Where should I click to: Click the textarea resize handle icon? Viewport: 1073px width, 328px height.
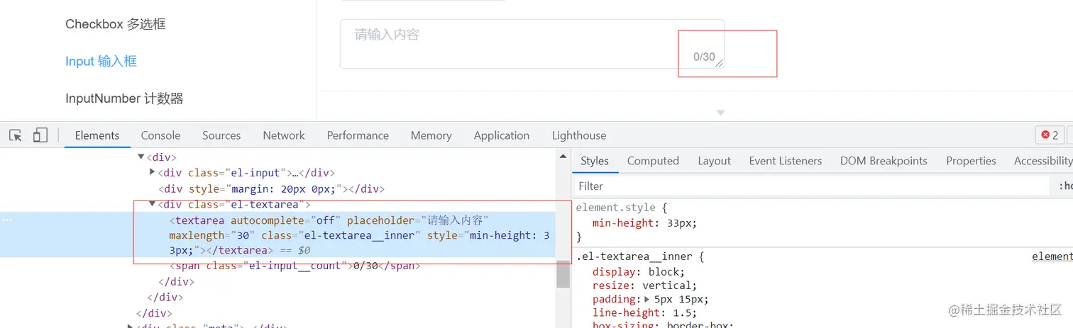point(719,63)
